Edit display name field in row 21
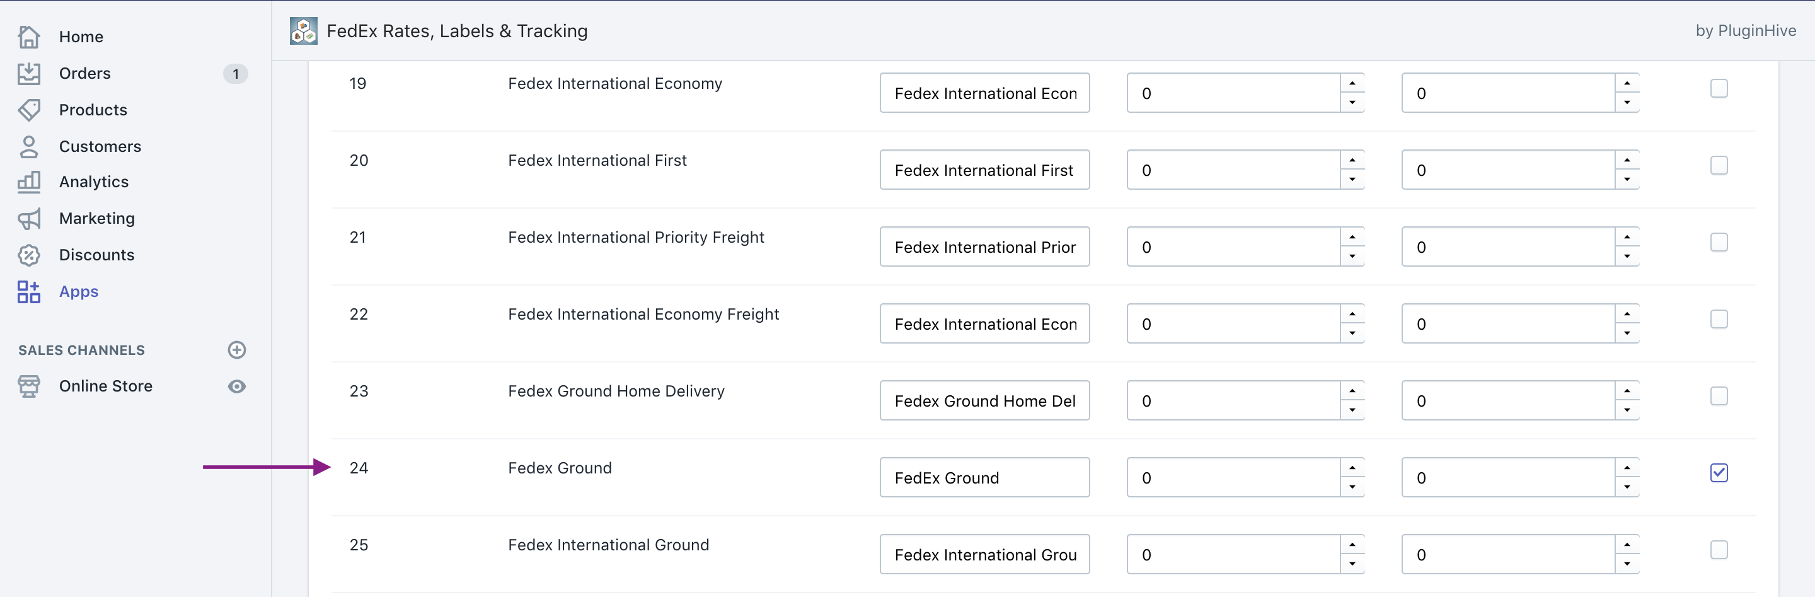Image resolution: width=1815 pixels, height=597 pixels. 984,246
